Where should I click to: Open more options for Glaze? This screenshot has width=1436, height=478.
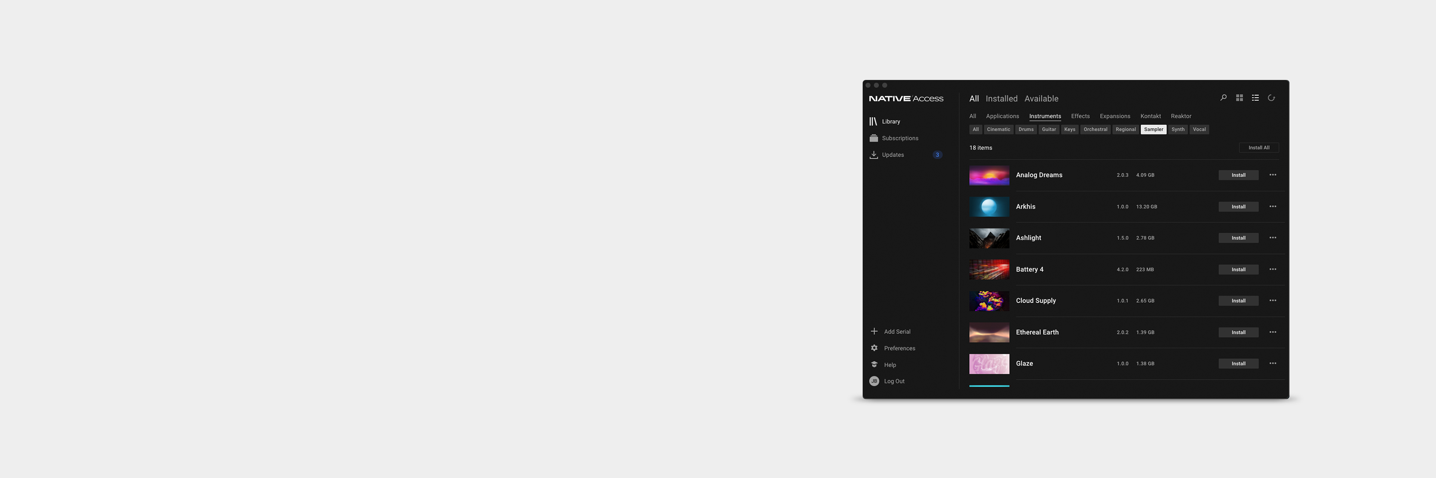point(1273,363)
